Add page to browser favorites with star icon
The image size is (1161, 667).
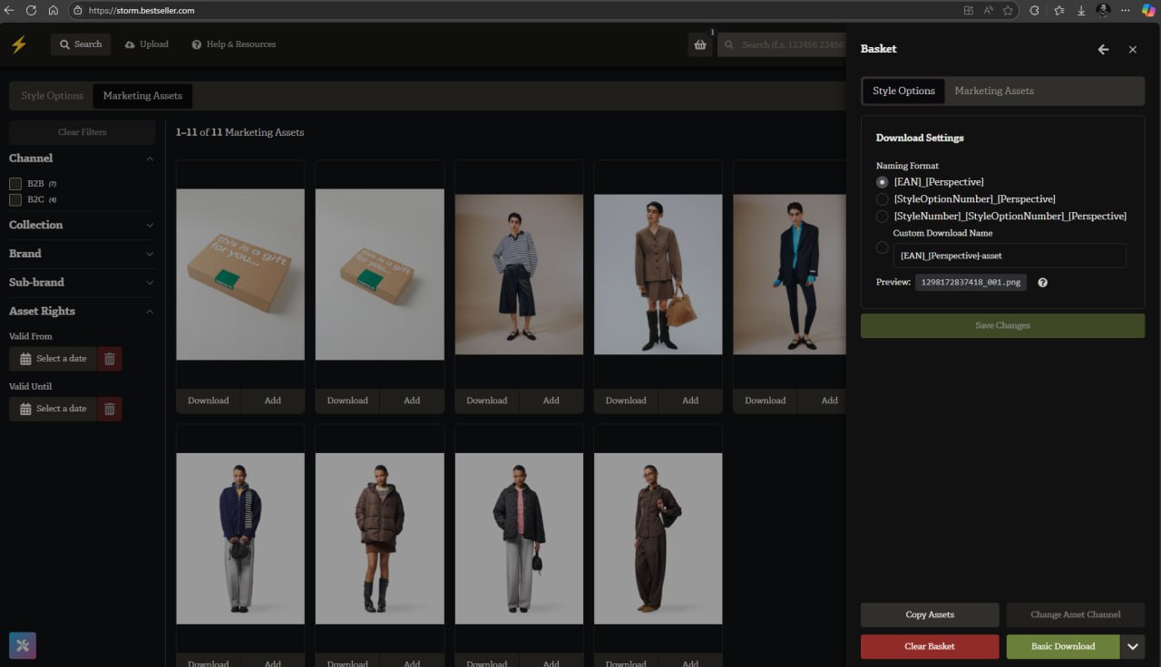(x=1008, y=10)
